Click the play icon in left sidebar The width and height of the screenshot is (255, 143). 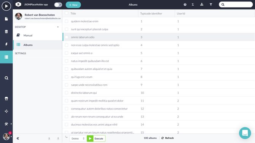6,6
